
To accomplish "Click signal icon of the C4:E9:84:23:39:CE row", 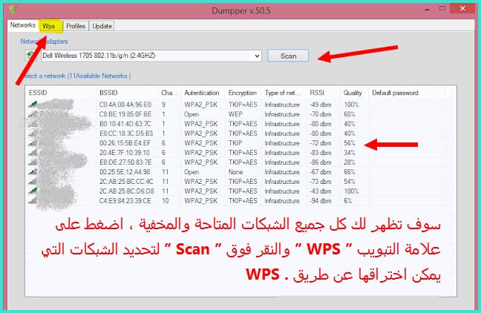I will 33,201.
